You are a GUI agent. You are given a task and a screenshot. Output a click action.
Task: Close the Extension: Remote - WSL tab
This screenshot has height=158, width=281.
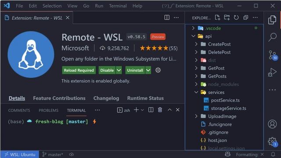tap(68, 18)
